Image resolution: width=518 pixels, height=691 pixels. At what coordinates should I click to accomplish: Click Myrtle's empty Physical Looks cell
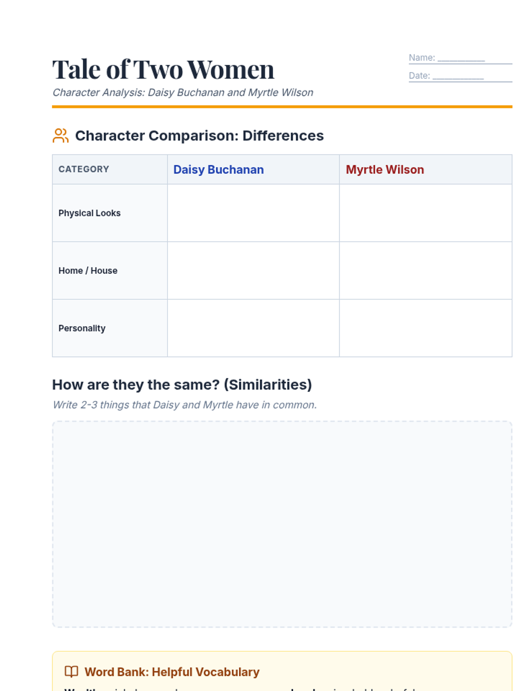coord(426,213)
